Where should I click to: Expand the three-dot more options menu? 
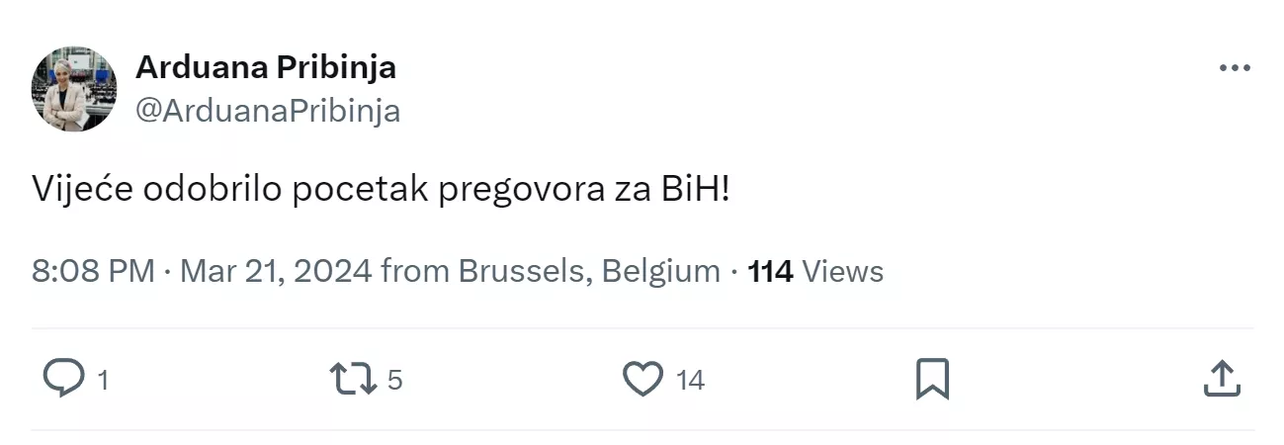click(1235, 68)
